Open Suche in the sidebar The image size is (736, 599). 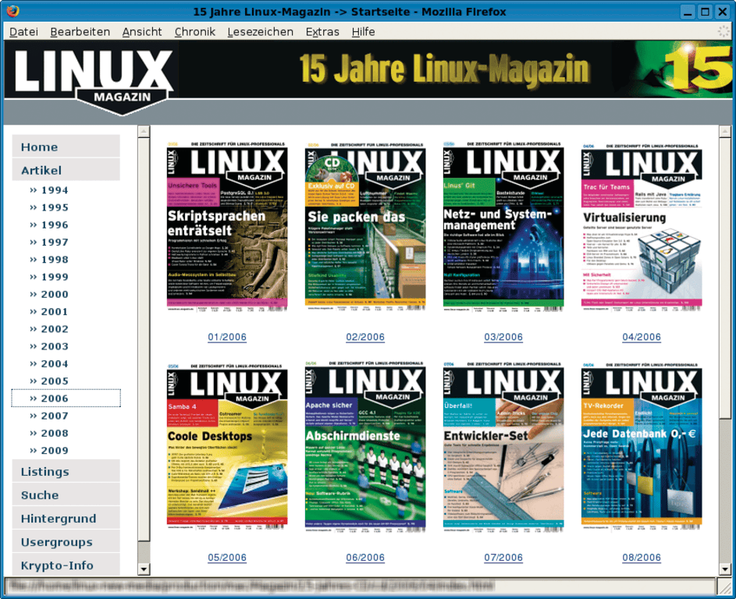point(66,494)
